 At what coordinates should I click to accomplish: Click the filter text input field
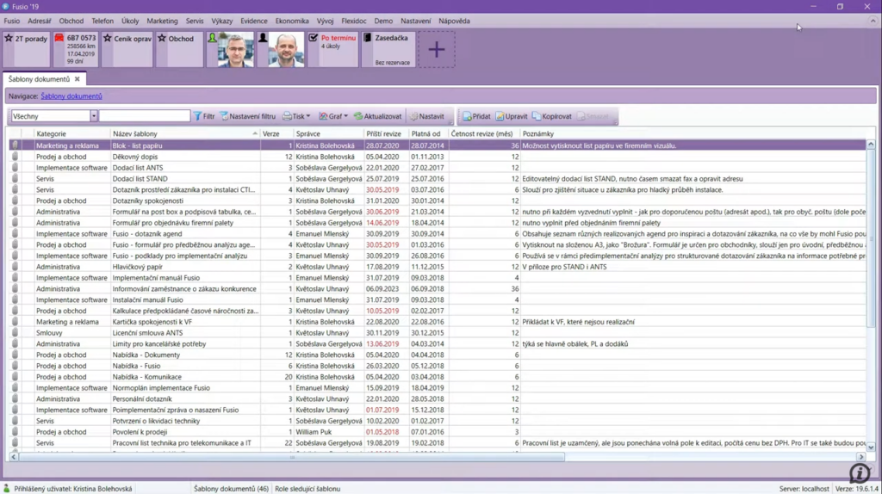(x=144, y=116)
